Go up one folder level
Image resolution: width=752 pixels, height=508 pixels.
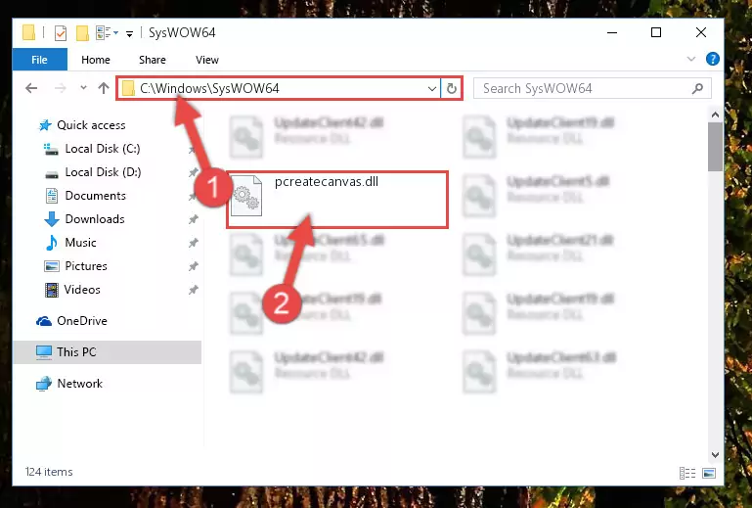pos(104,88)
